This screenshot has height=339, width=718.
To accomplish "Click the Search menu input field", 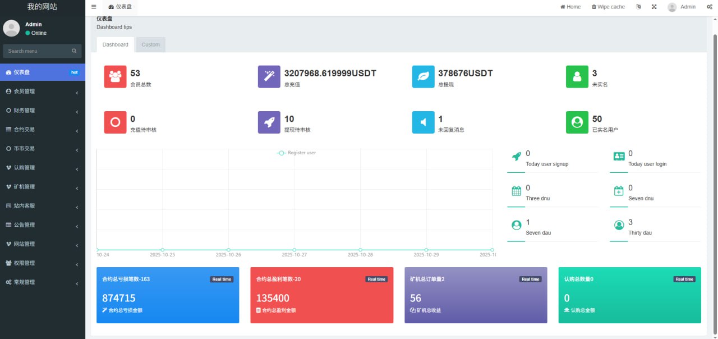I will point(38,51).
